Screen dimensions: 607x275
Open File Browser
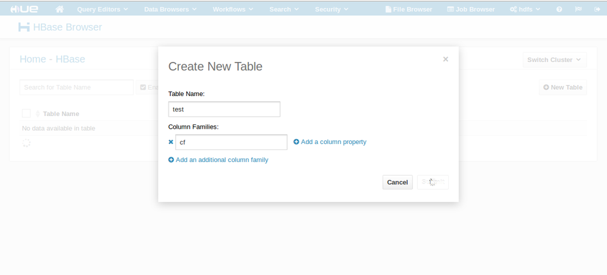[409, 9]
